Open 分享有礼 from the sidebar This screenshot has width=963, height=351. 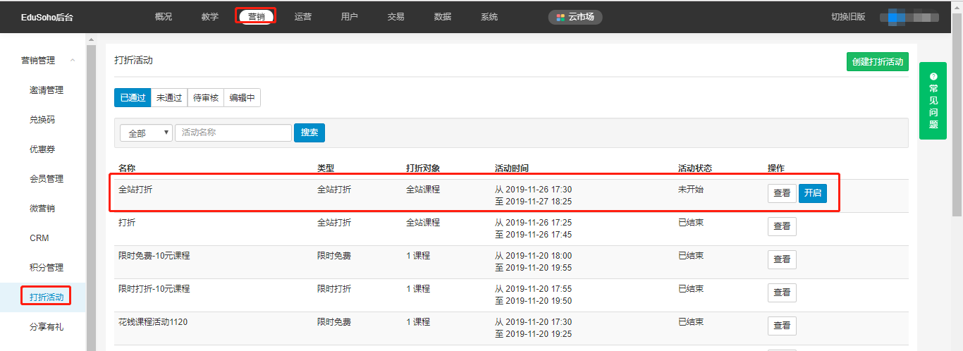tap(47, 327)
